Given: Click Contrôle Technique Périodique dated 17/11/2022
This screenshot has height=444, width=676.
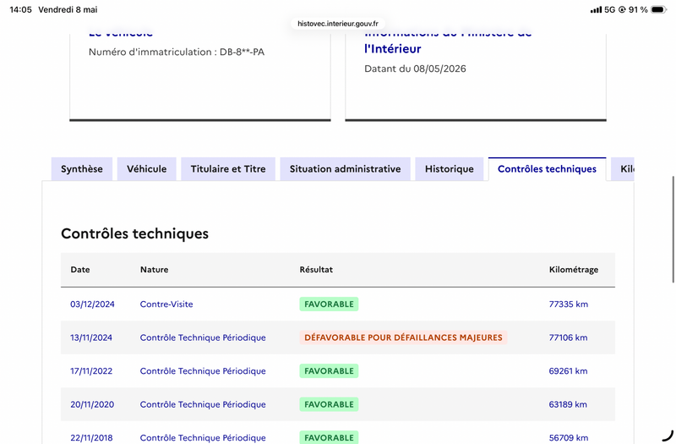Looking at the screenshot, I should click(203, 371).
